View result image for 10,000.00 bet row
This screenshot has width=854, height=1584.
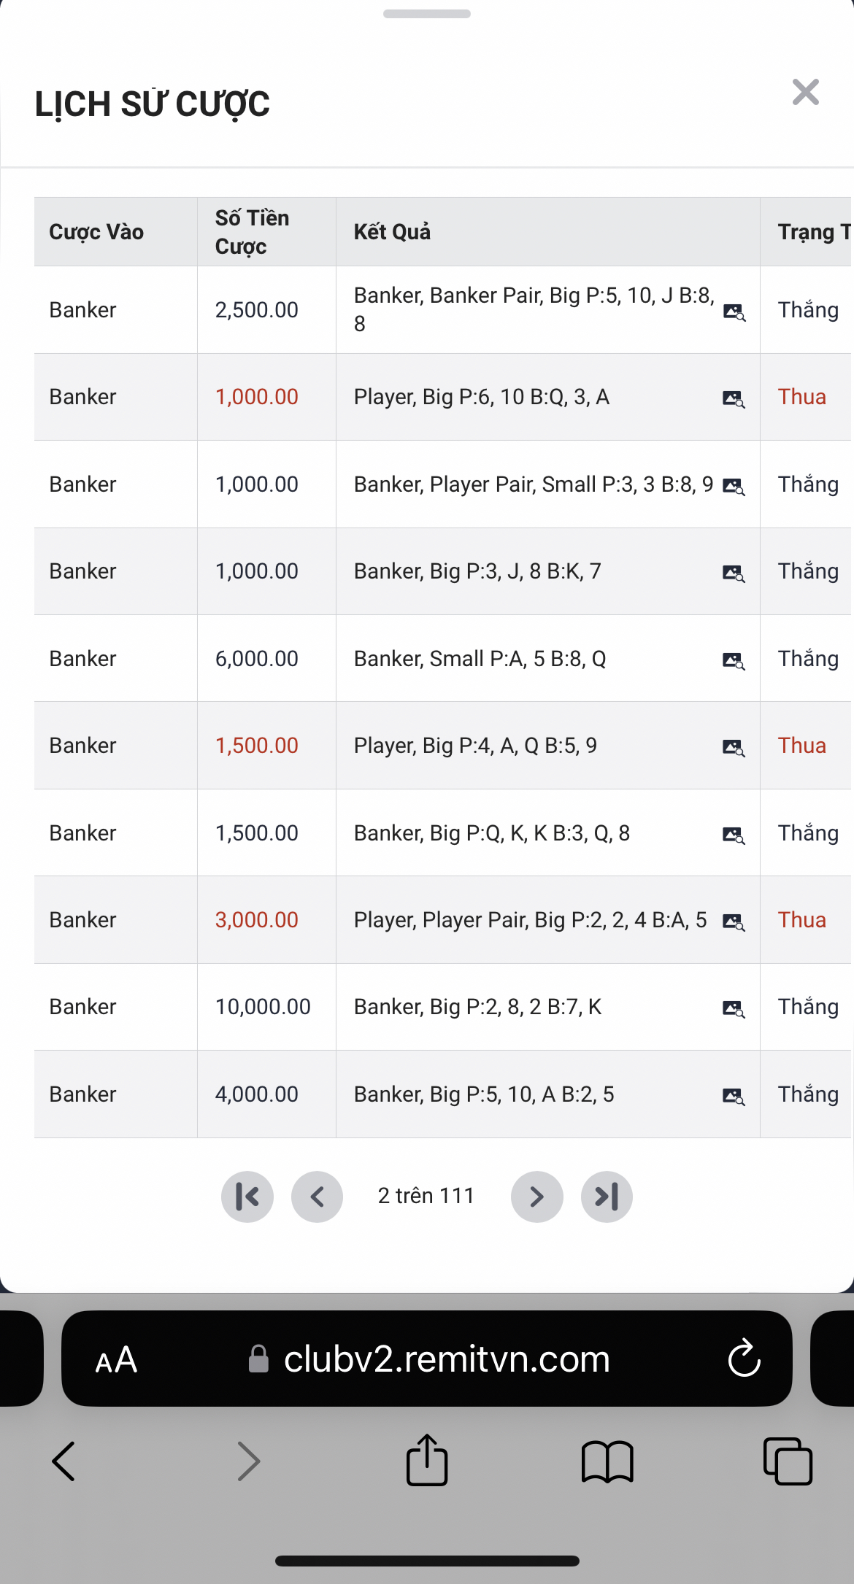pos(734,1008)
